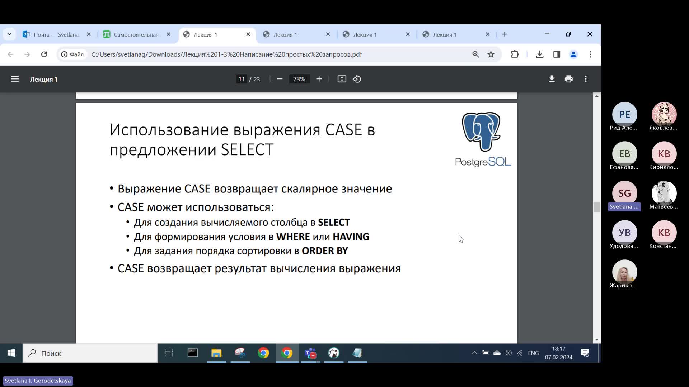
Task: Click the zoom level field showing 73%
Action: pyautogui.click(x=299, y=79)
